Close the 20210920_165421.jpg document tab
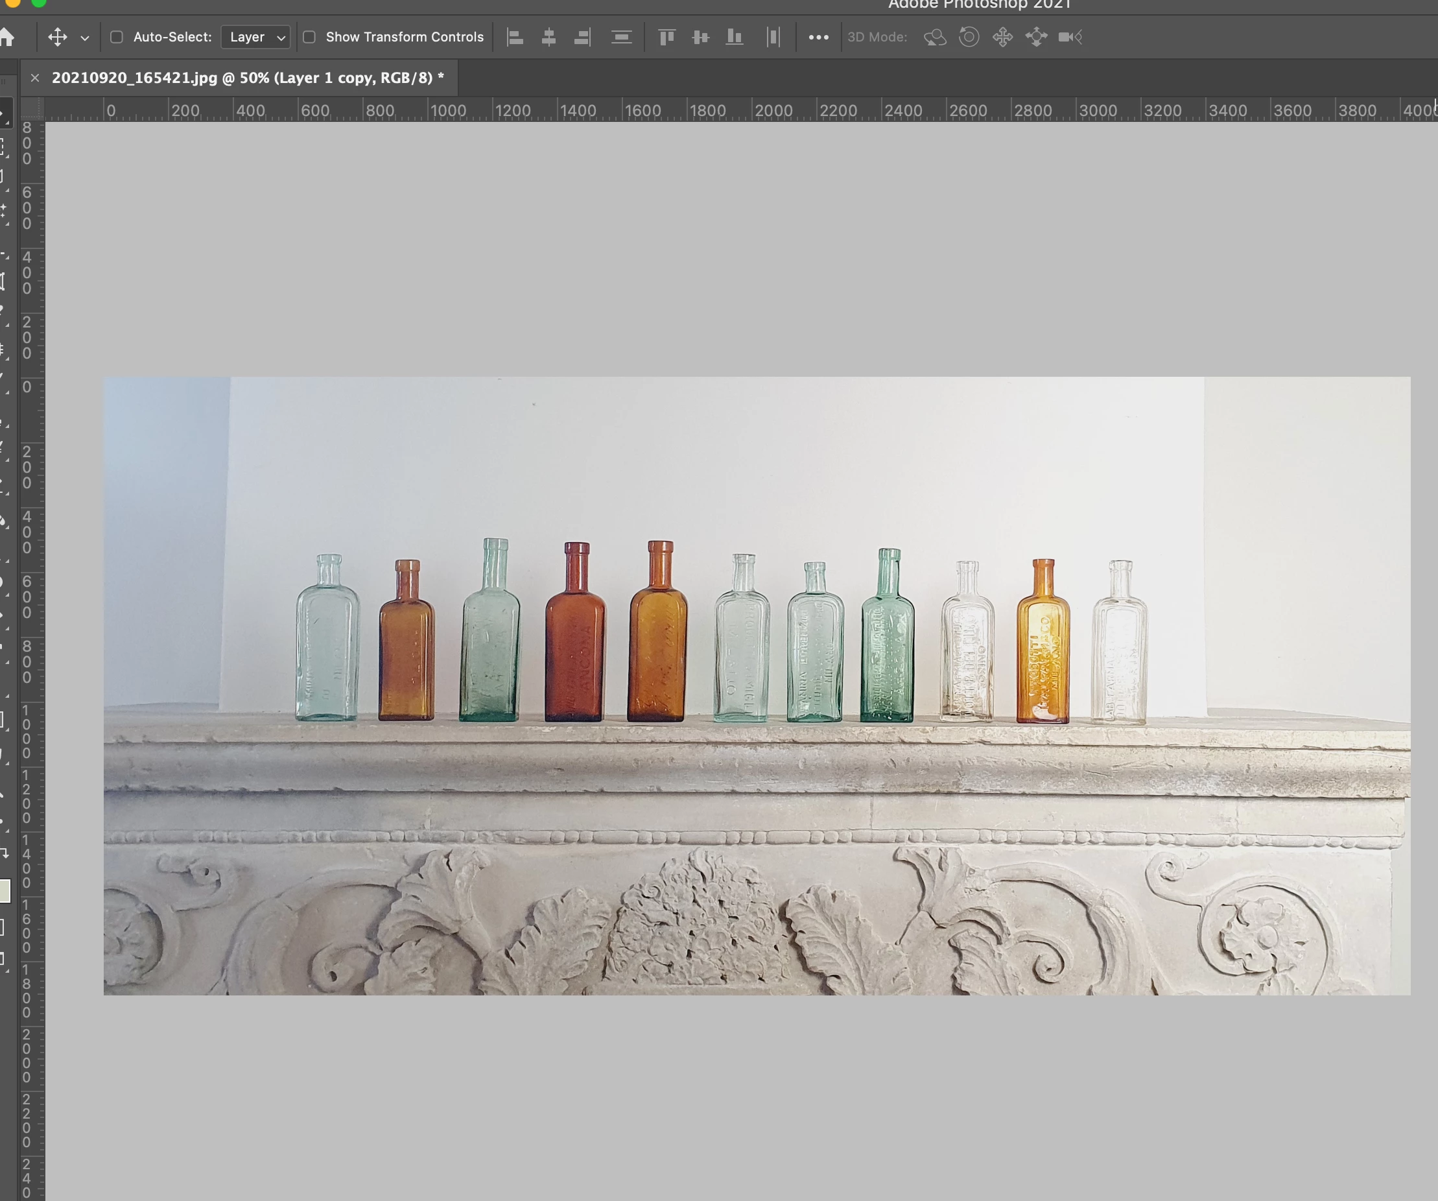1438x1201 pixels. pos(35,78)
